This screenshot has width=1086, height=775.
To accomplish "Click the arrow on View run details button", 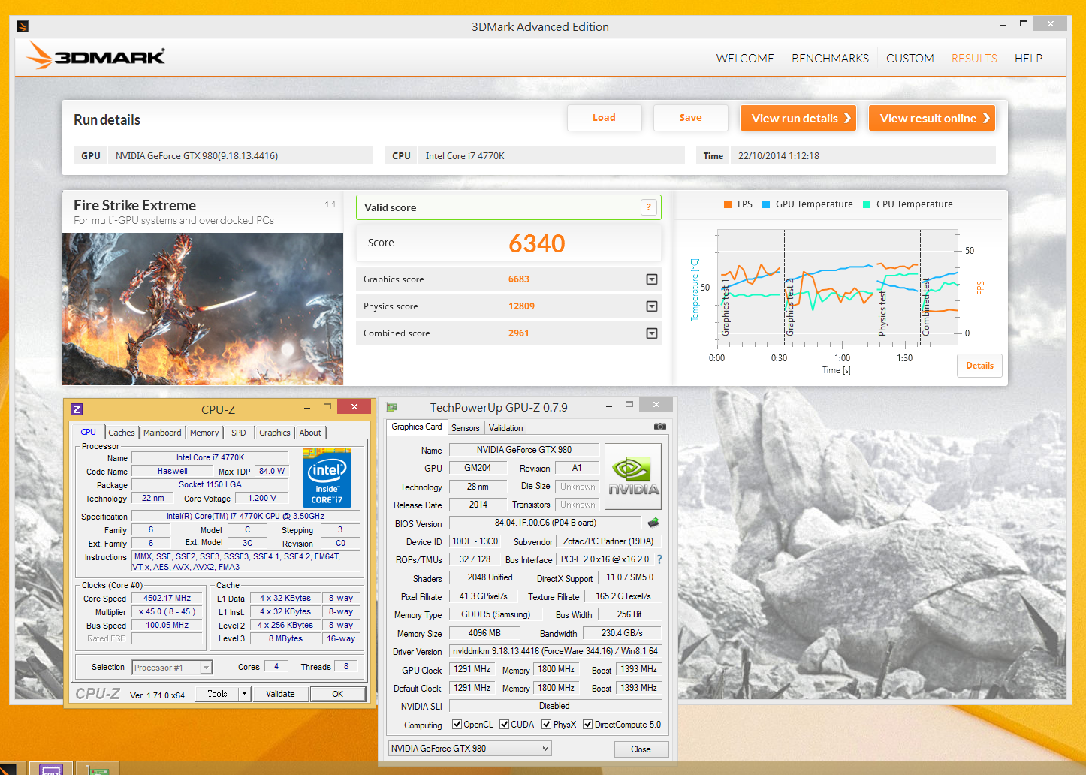I will [847, 118].
